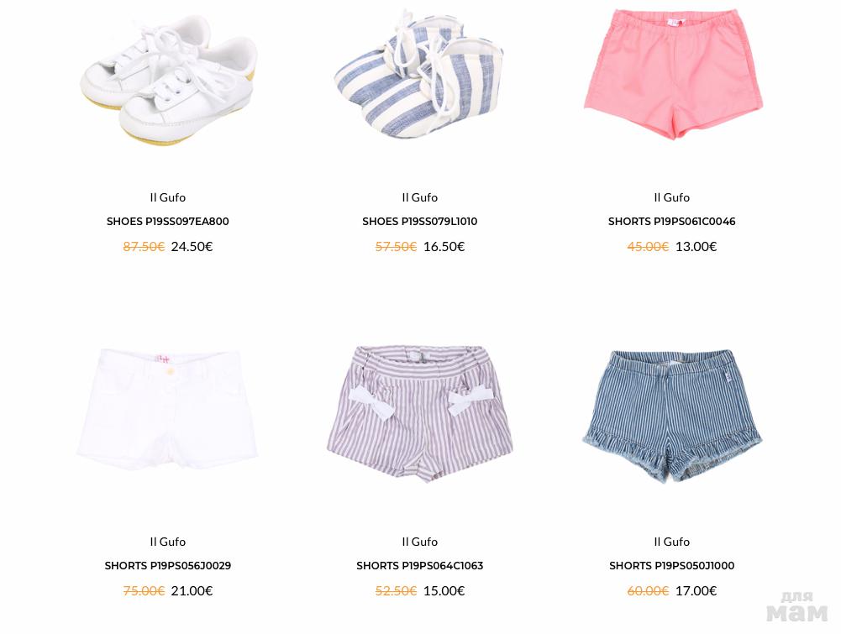Open the blue striped baby shoes image
The width and height of the screenshot is (841, 634).
[419, 74]
